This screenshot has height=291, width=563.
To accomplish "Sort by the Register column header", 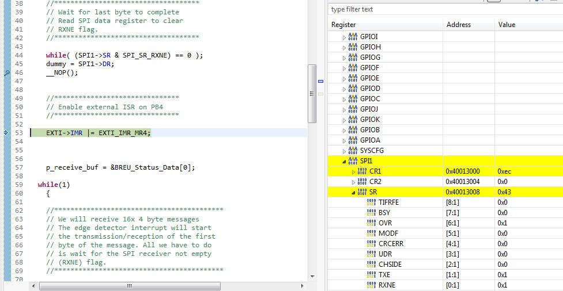I will [385, 25].
